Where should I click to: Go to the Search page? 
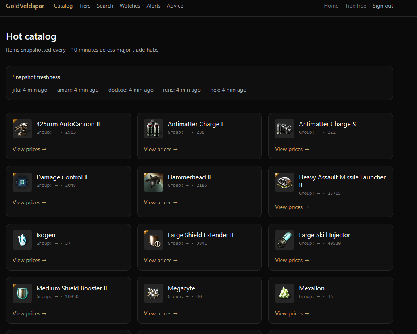pos(105,6)
